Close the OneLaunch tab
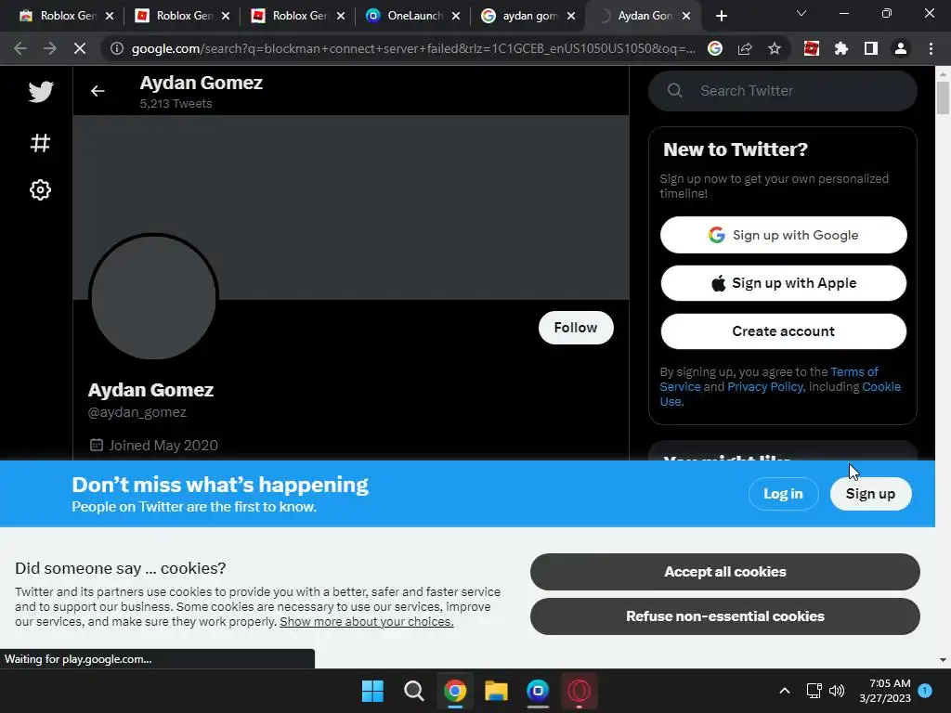The width and height of the screenshot is (951, 713). pyautogui.click(x=456, y=16)
